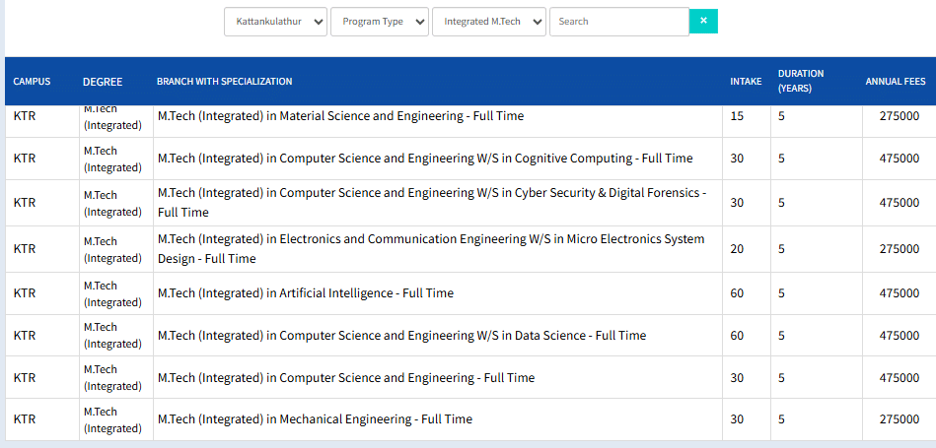Click the Duration (Years) column header
The width and height of the screenshot is (936, 448).
point(801,81)
